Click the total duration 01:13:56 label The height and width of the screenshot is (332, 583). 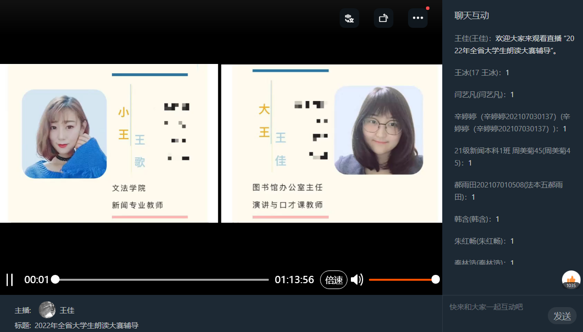(294, 280)
